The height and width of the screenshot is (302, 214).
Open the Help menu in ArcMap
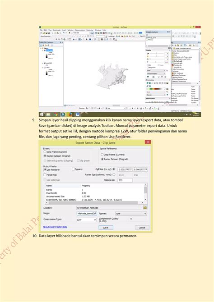[x=104, y=30]
